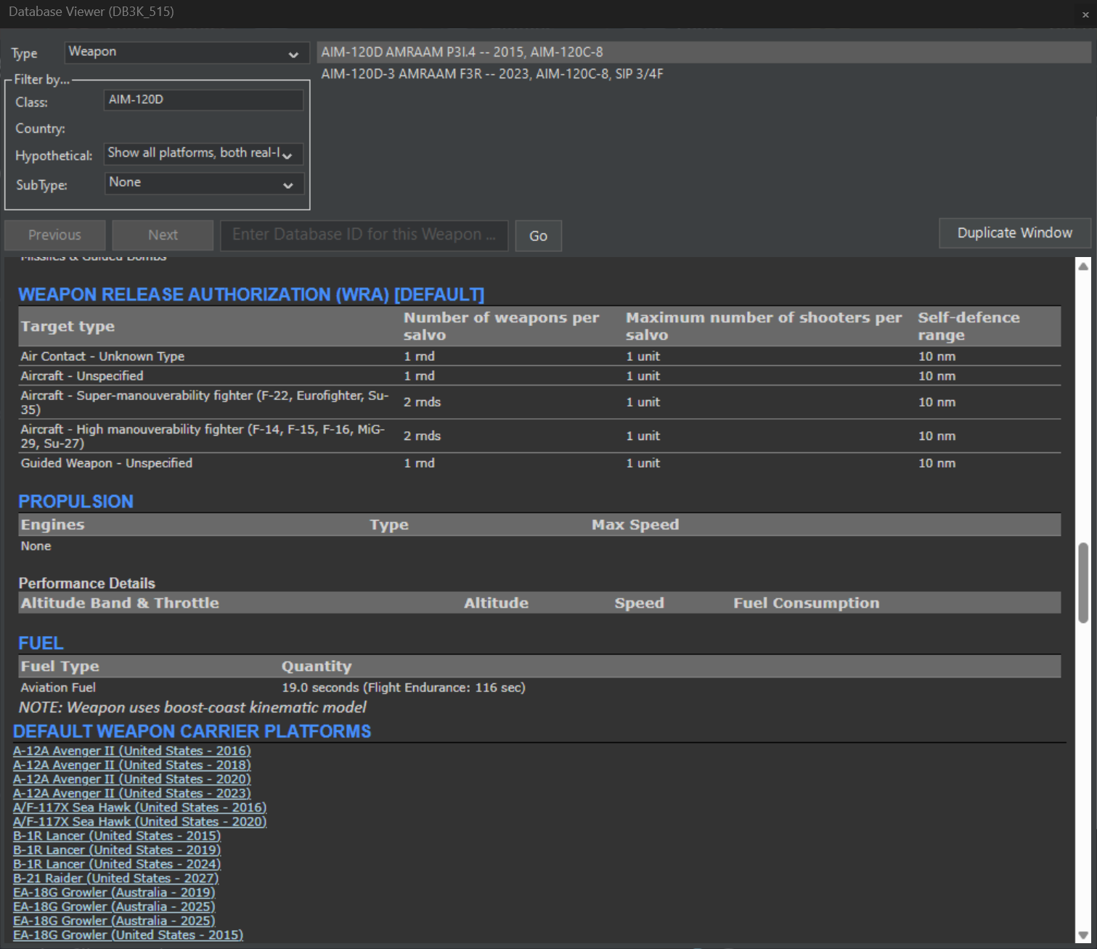Open the SubType dropdown set to None

pos(203,184)
